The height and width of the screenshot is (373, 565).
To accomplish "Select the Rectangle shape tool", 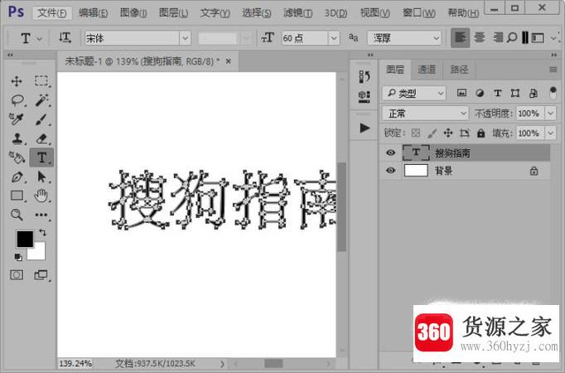I will [x=17, y=196].
